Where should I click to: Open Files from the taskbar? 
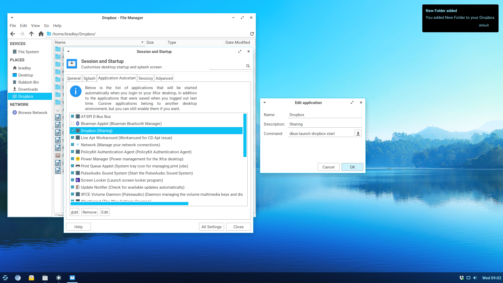point(45,278)
